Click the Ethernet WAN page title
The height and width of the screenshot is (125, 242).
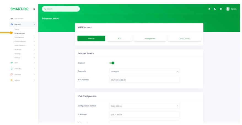click(x=50, y=18)
